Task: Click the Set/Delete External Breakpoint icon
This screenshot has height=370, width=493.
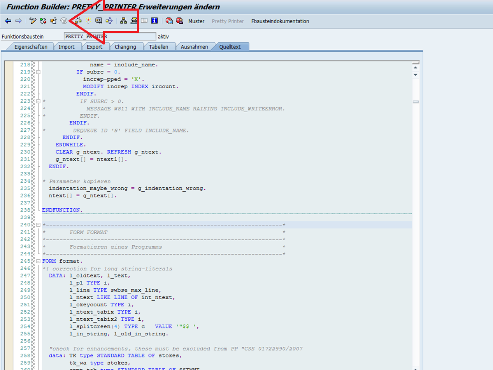Action: click(x=179, y=21)
